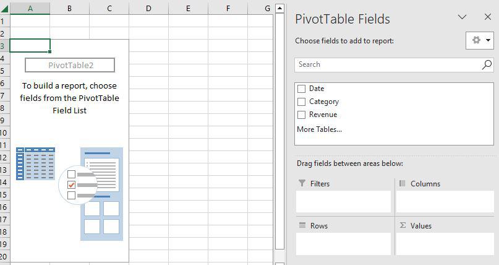The width and height of the screenshot is (499, 265).
Task: Open the dropdown arrow beside the gear
Action: point(488,40)
